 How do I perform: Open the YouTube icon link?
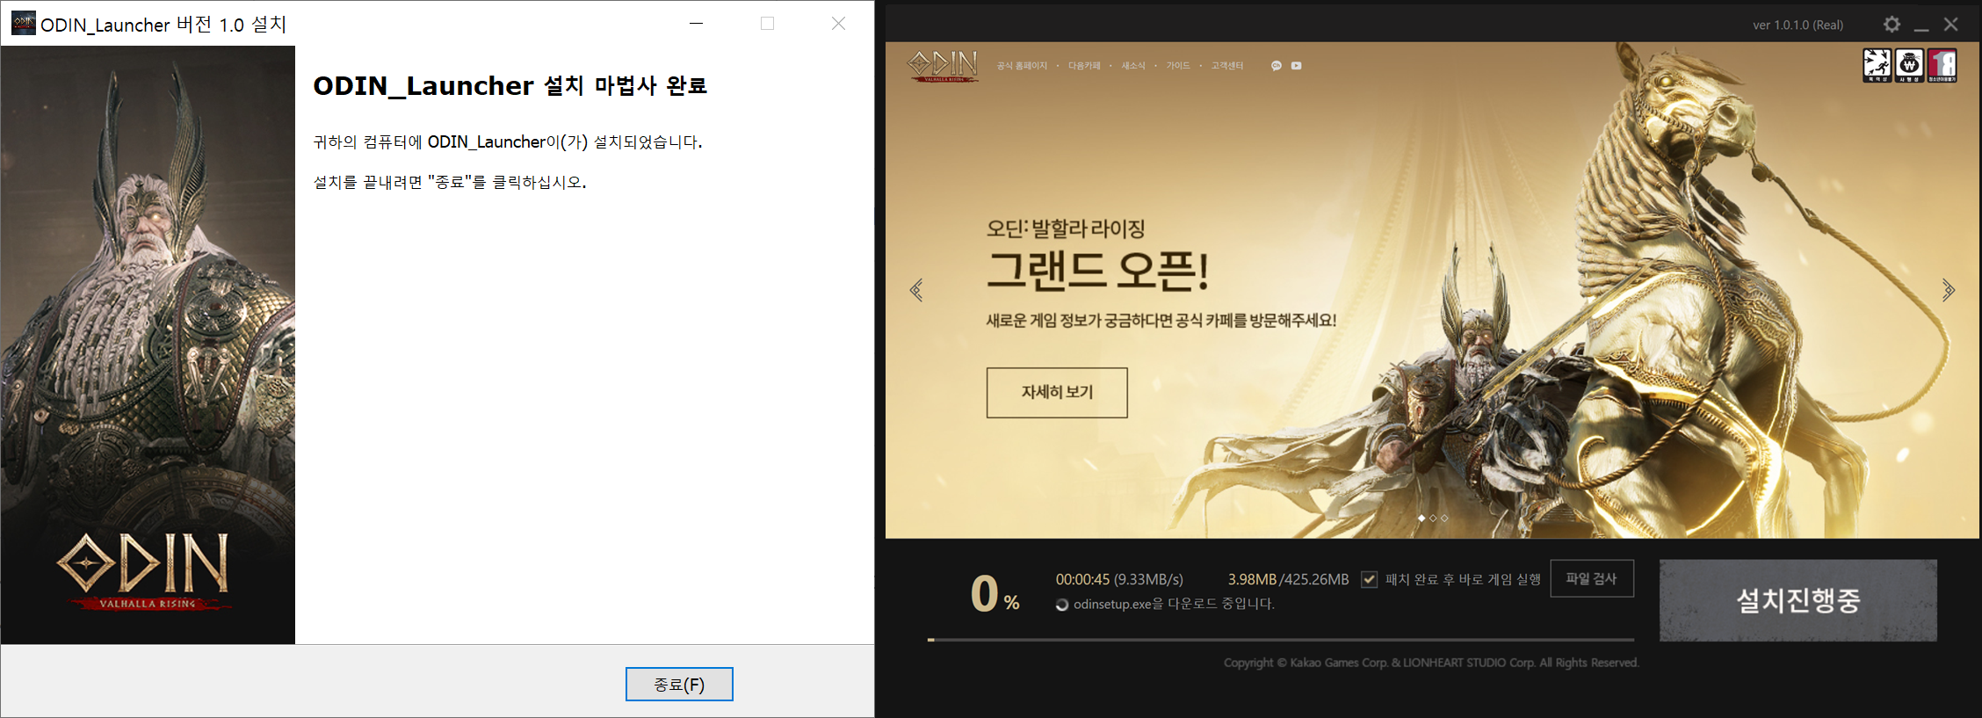1296,66
